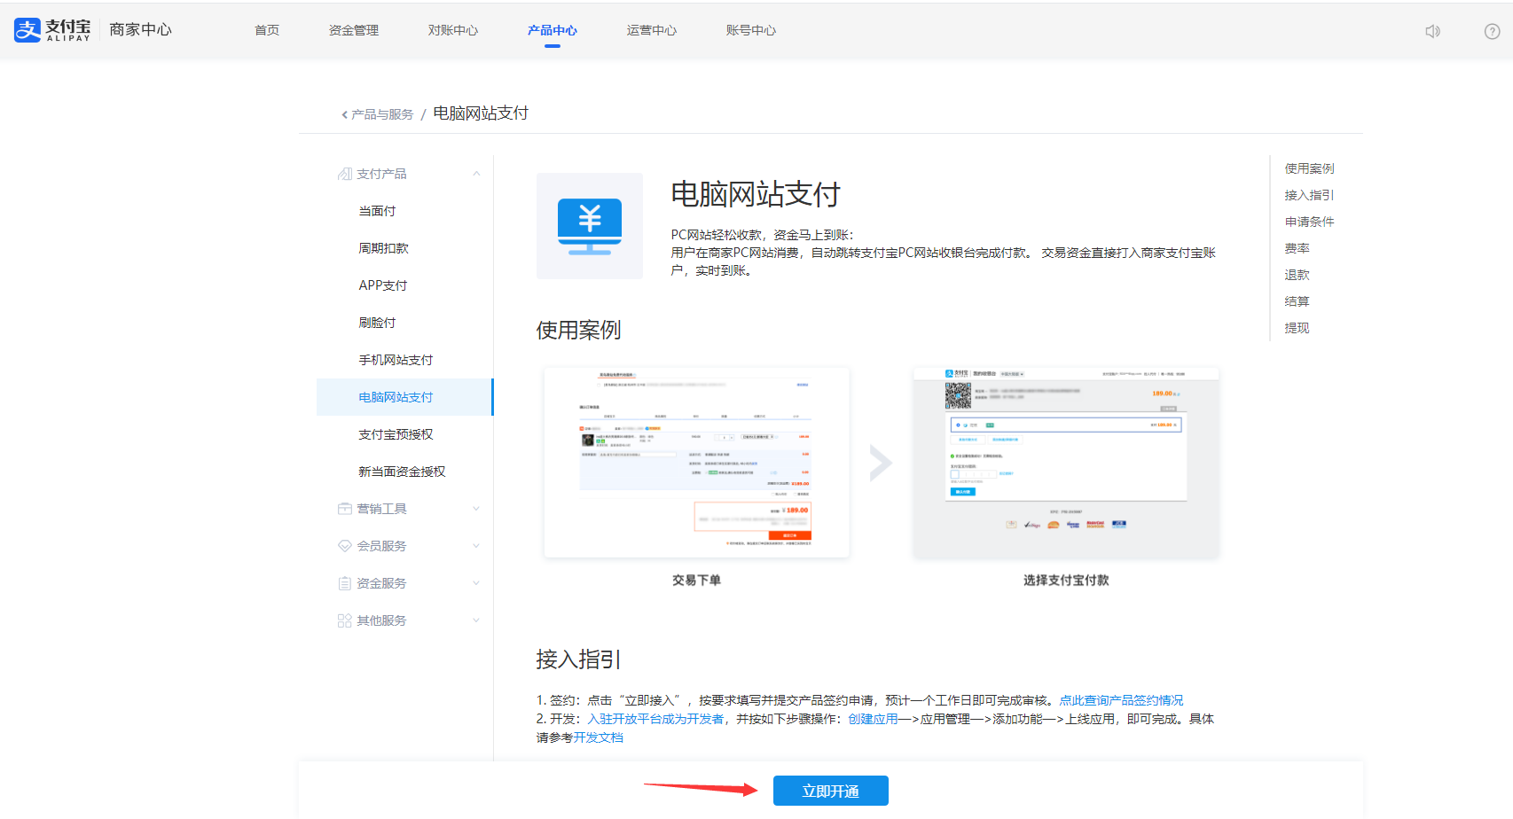This screenshot has width=1513, height=819.
Task: Expand the 资金服务 section chevron
Action: point(476,583)
